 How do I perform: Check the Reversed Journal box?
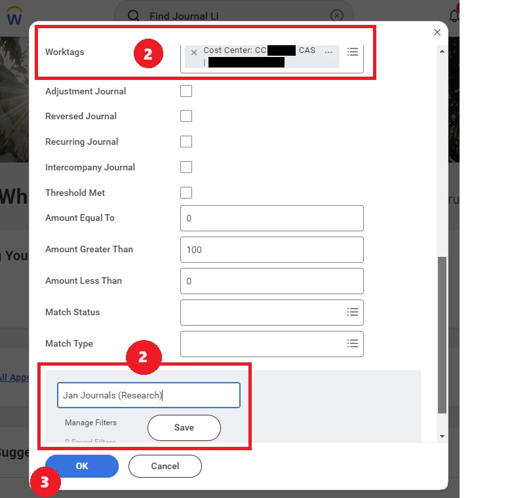tap(186, 116)
